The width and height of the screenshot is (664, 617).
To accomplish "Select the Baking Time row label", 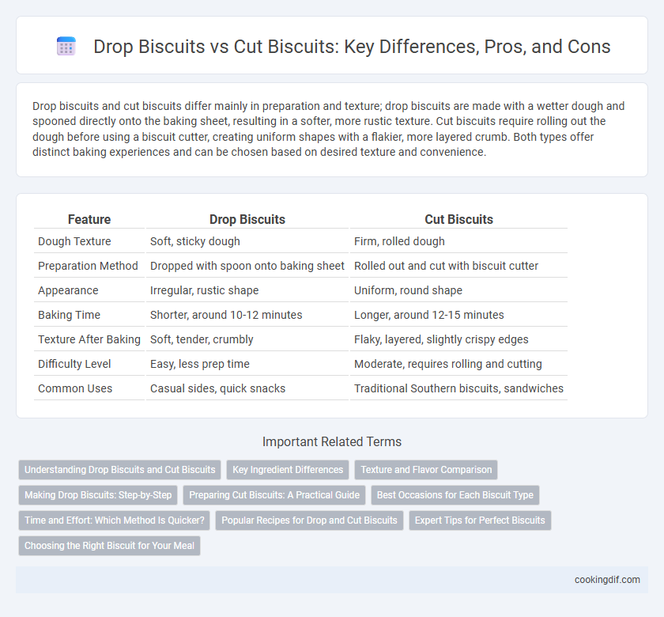I will pos(69,315).
